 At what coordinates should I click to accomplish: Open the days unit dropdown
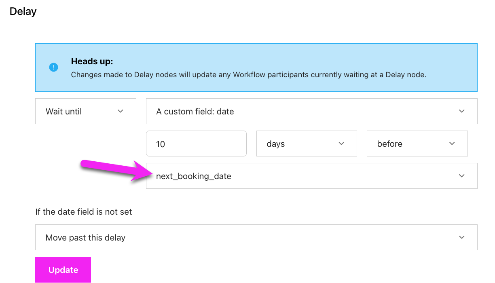click(x=306, y=144)
